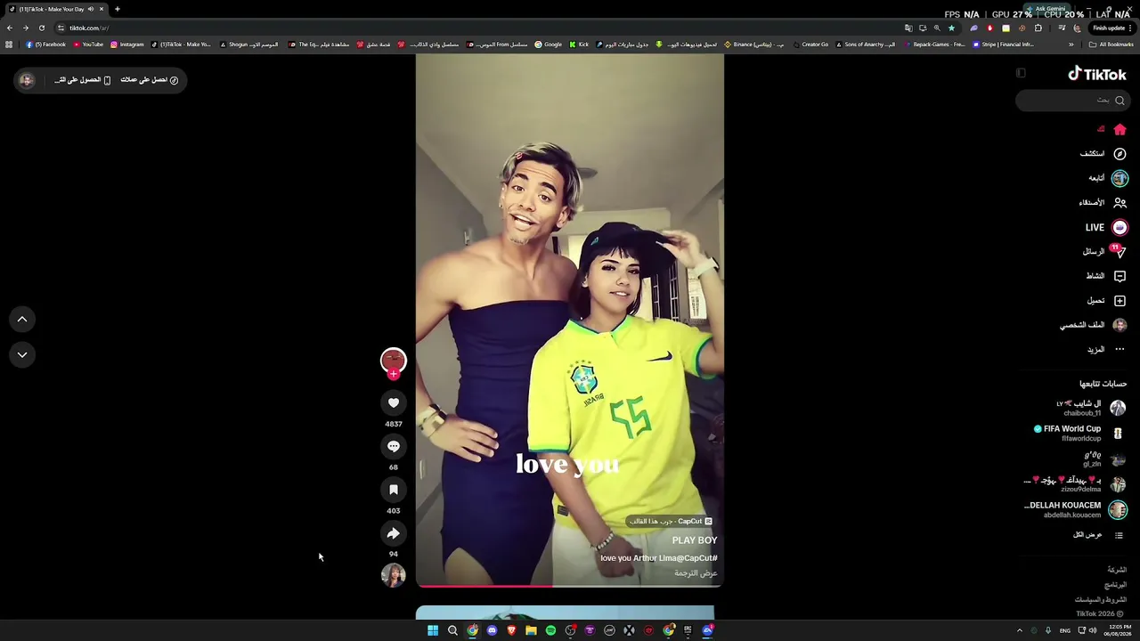The image size is (1140, 641).
Task: Mute the tab with the speaker icon
Action: click(90, 9)
